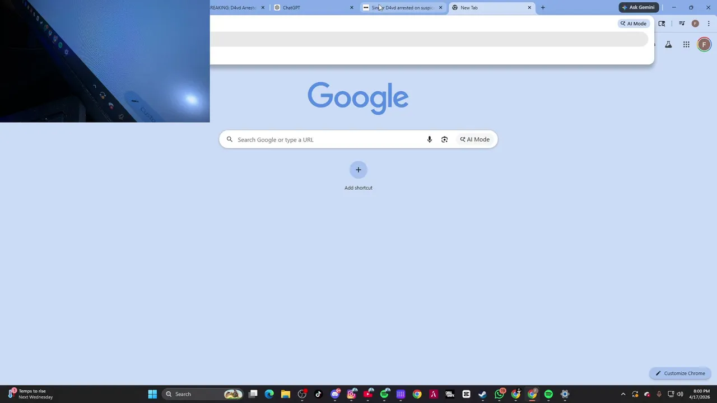Open YouTube from the taskbar
Screen dimensions: 717x403
[368, 394]
